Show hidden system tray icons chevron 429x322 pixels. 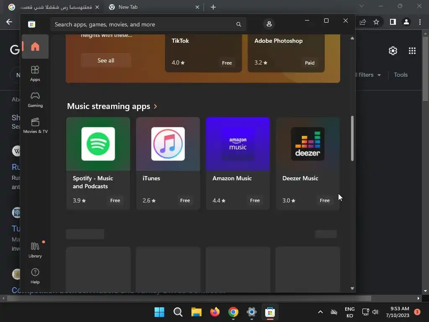320,312
